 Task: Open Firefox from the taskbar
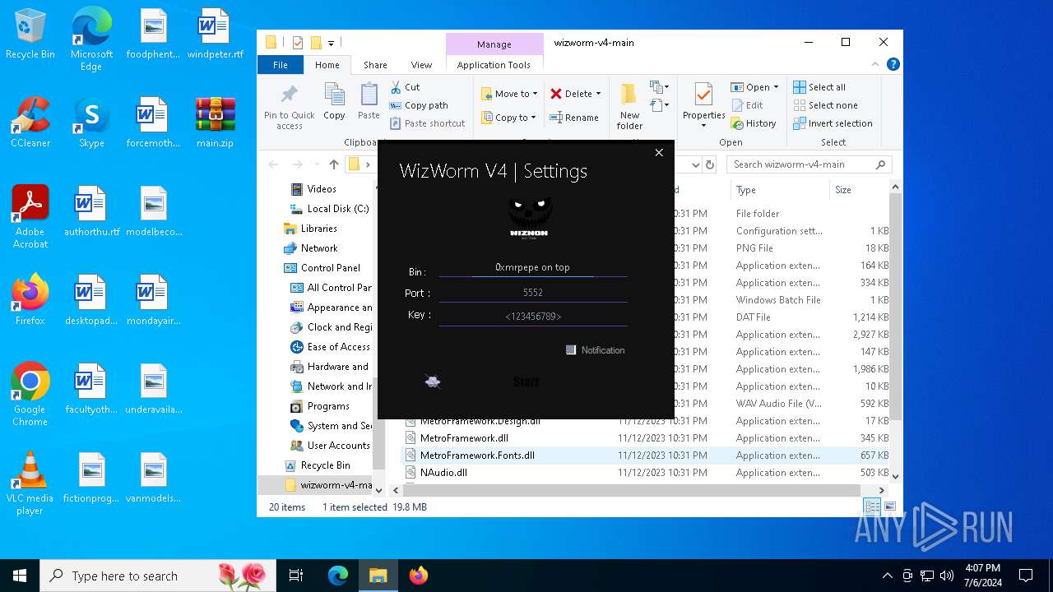pyautogui.click(x=419, y=576)
